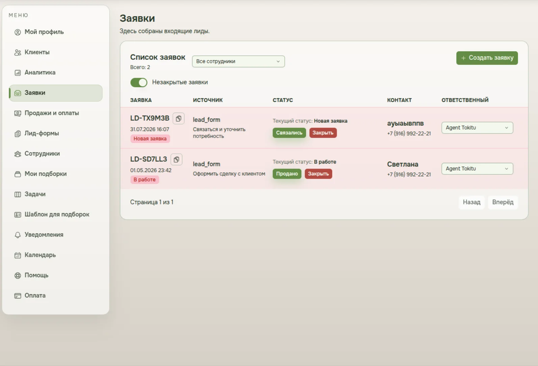The width and height of the screenshot is (538, 366).
Task: Open the Мой профиль menu item
Action: (x=56, y=32)
